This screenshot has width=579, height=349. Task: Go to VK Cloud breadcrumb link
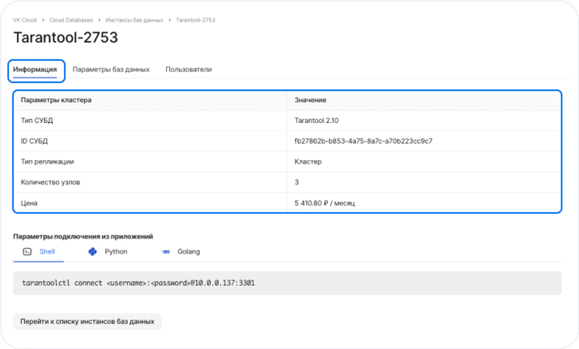tap(25, 20)
